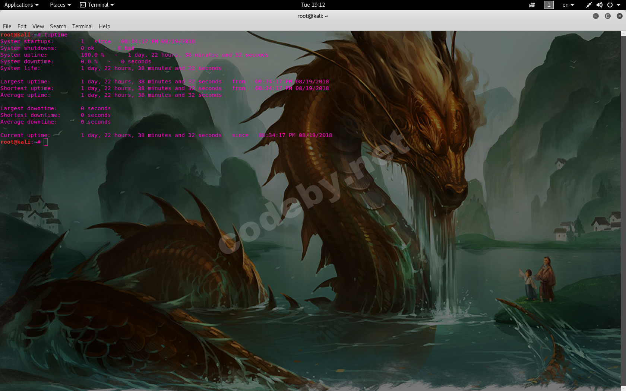Click the screen recorder camera icon

coord(532,5)
